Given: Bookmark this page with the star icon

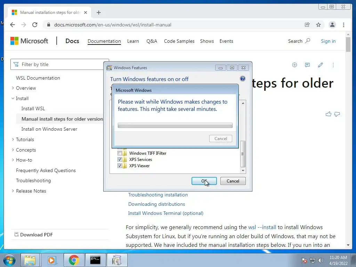Looking at the screenshot, I should pos(318,25).
